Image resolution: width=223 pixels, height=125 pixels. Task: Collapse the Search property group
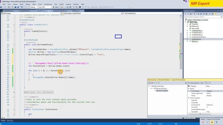pyautogui.click(x=189, y=89)
